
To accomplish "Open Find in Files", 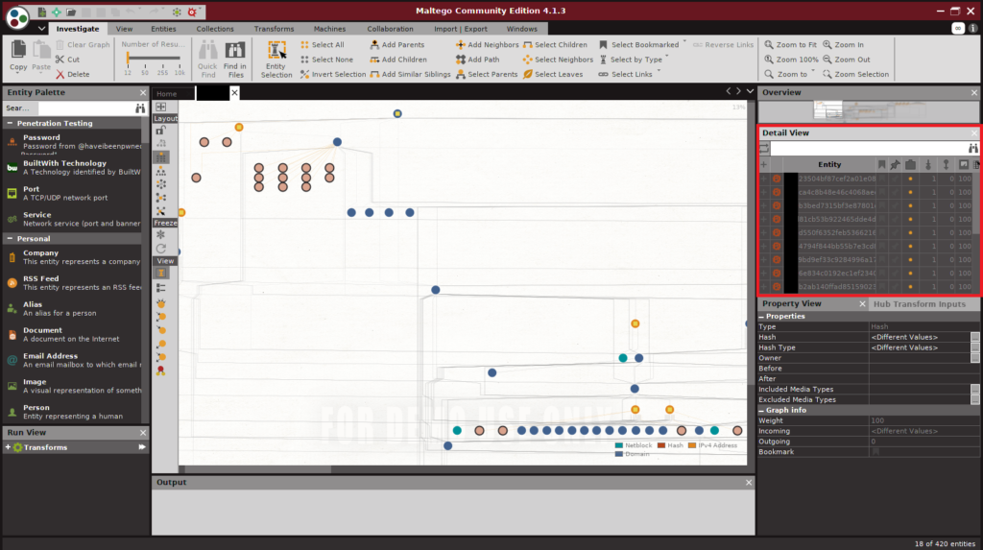I will pos(235,59).
